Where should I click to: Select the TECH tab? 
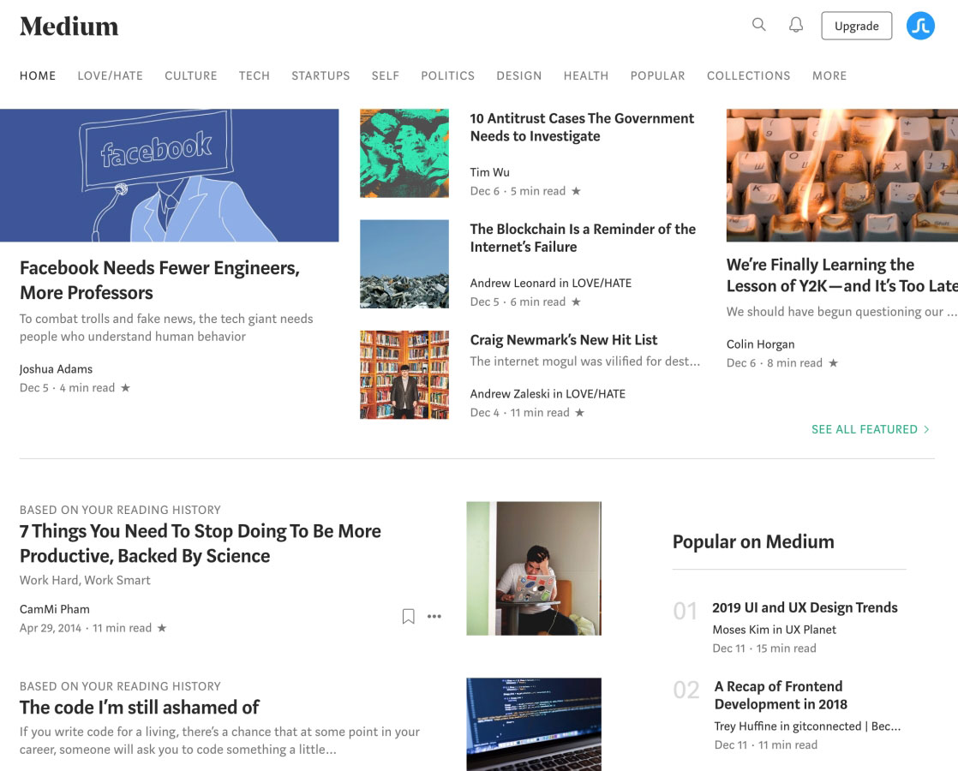(254, 75)
